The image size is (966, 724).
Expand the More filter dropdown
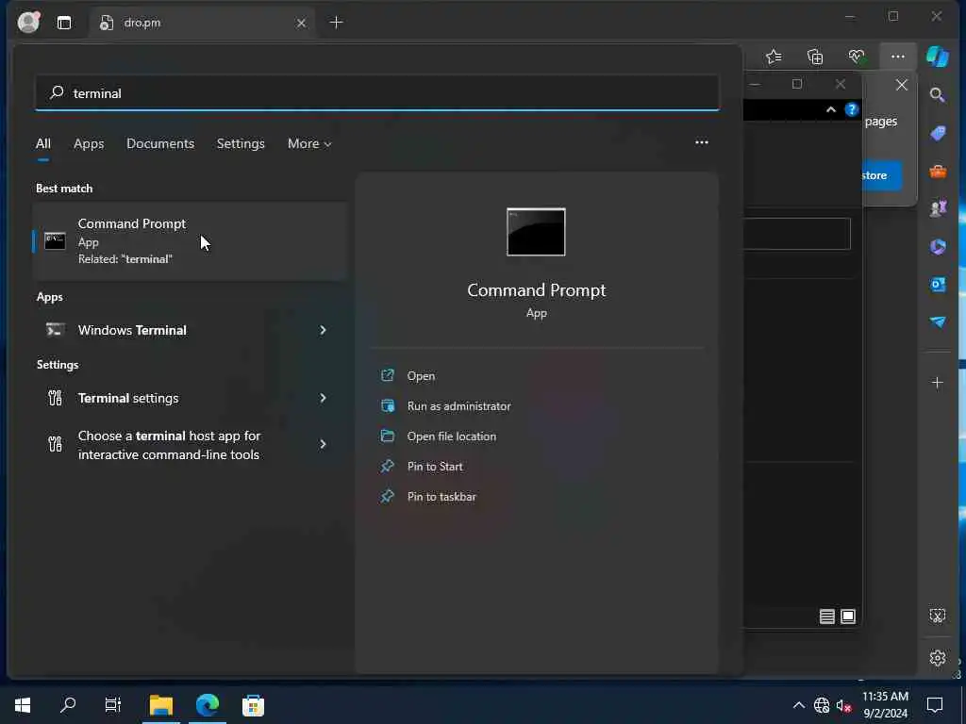309,143
